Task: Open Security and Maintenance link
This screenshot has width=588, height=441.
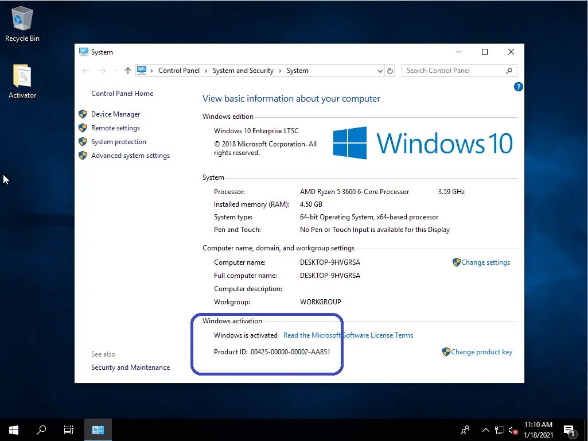Action: 130,367
